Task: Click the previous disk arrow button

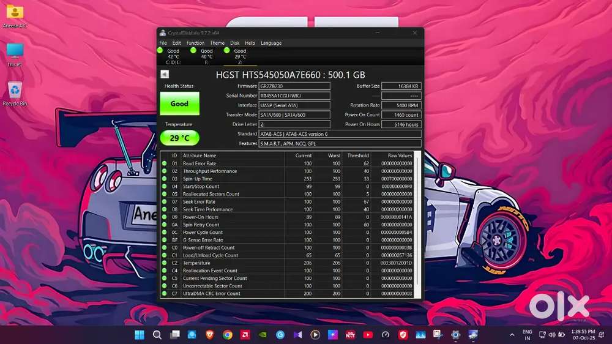Action: 164,74
